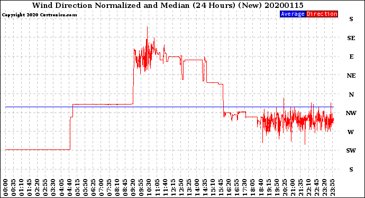This screenshot has height=198, width=365.
Task: Click the time label '05:50'
Action: 85,187
